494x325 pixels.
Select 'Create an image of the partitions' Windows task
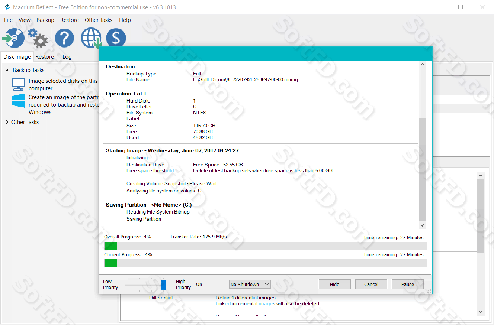(63, 105)
